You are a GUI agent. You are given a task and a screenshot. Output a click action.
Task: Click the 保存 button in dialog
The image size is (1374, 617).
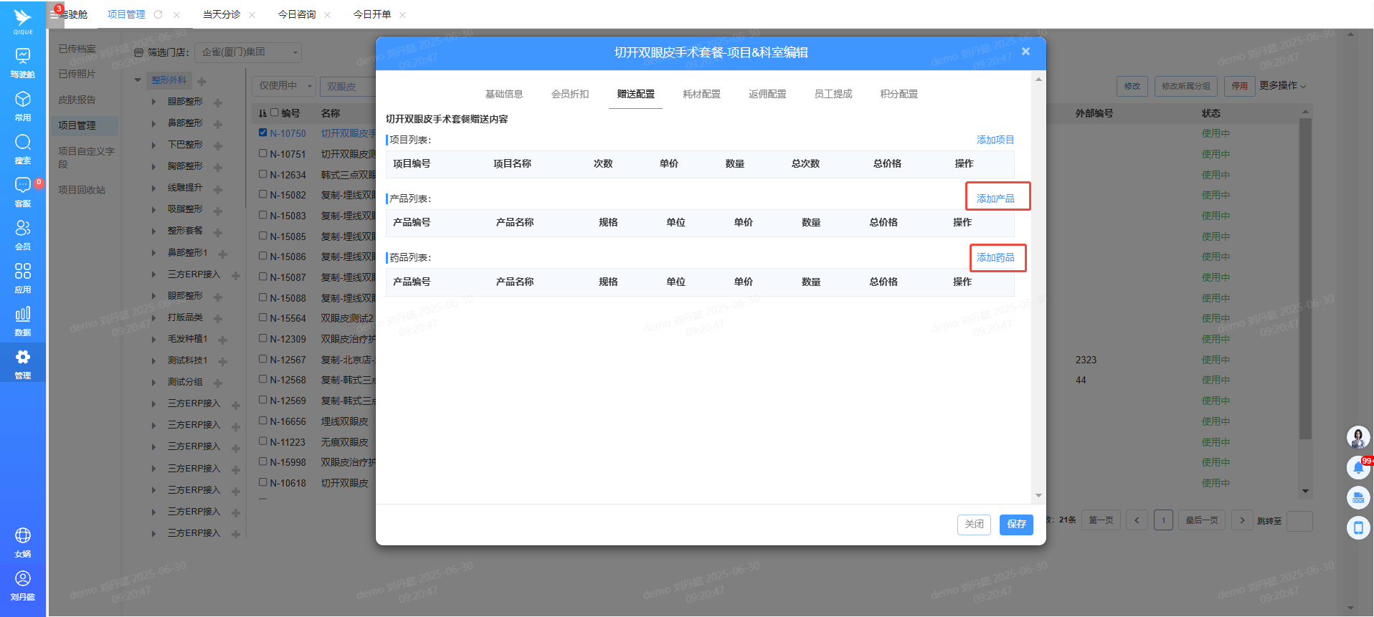click(1016, 525)
